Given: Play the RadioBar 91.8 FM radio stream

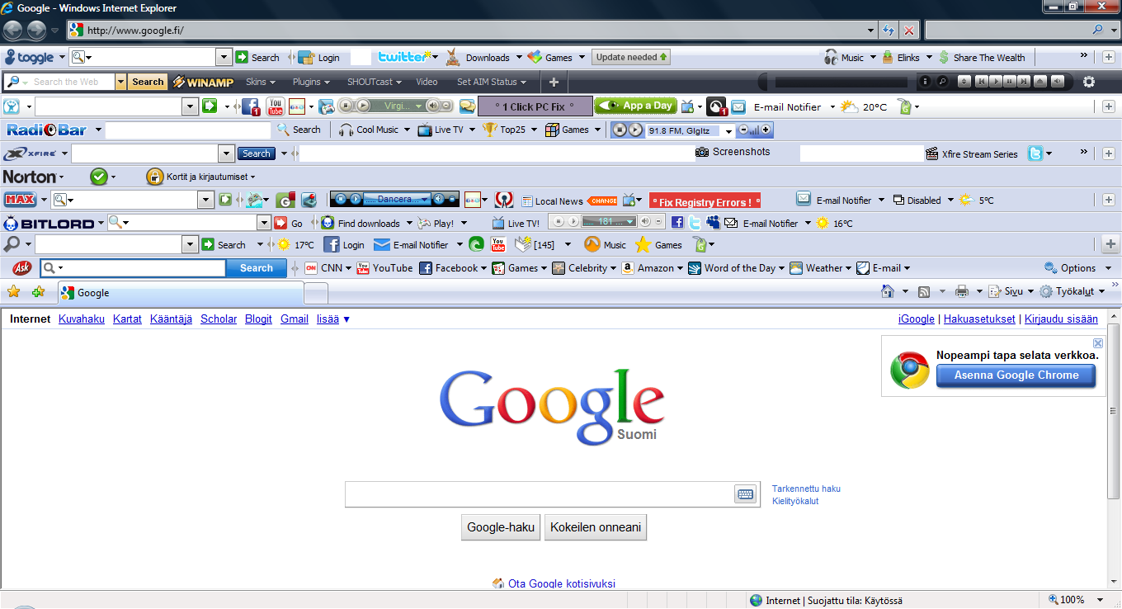Looking at the screenshot, I should [635, 130].
